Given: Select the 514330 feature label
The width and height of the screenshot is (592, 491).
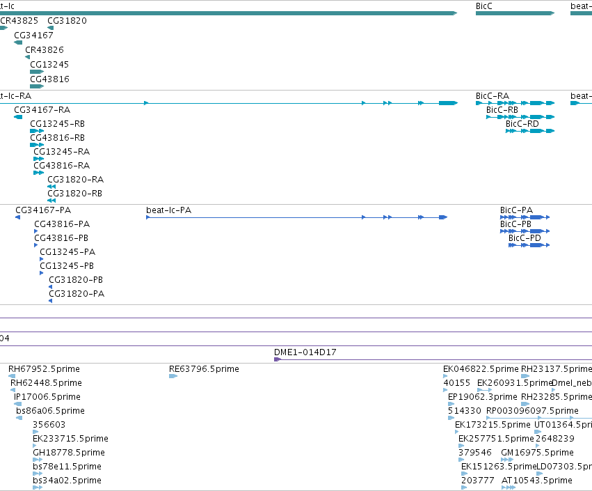Looking at the screenshot, I should [x=465, y=411].
